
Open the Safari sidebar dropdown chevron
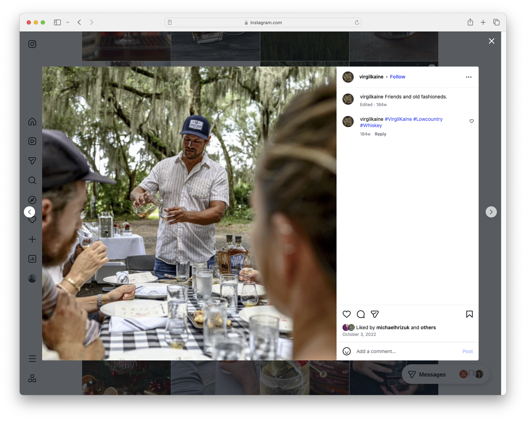[68, 22]
